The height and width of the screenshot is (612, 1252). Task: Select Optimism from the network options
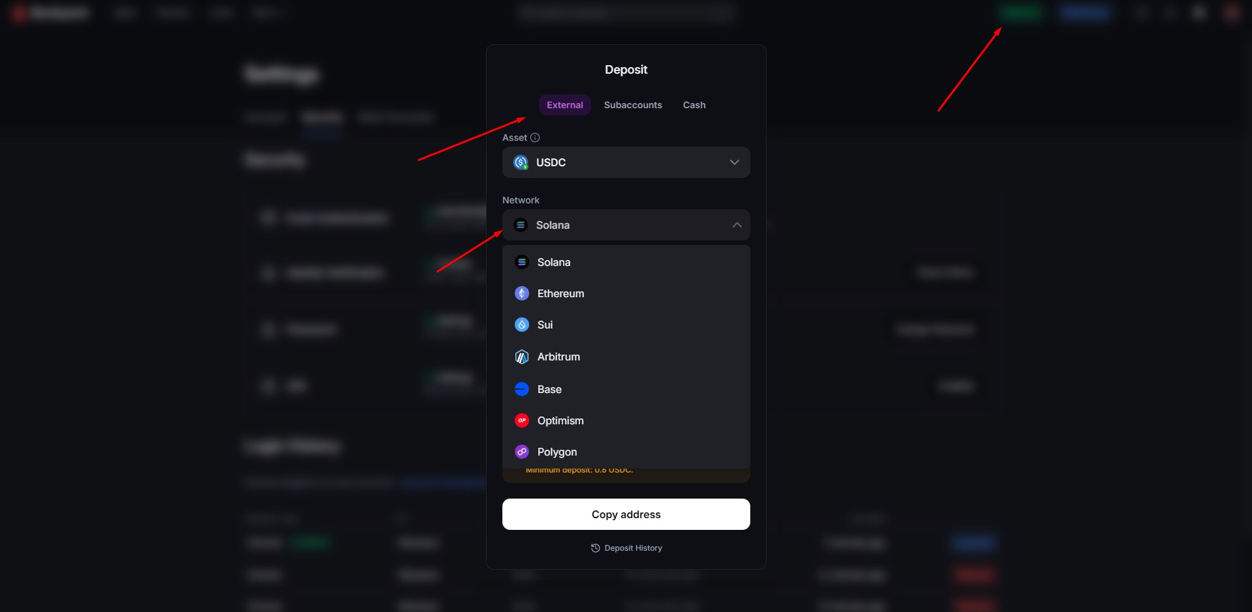point(560,420)
